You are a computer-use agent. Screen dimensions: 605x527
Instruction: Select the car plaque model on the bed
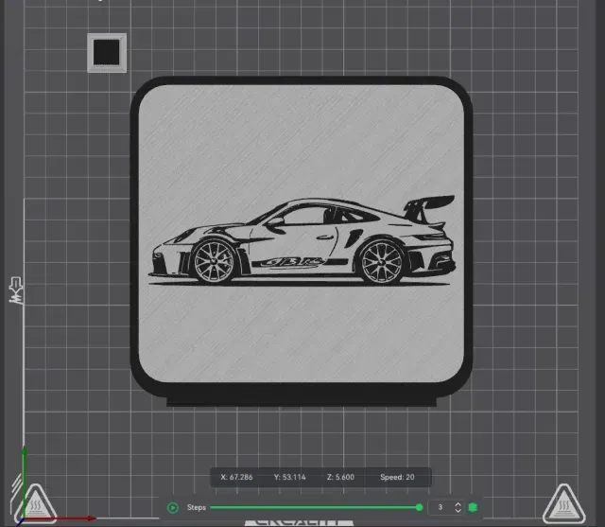coord(302,241)
